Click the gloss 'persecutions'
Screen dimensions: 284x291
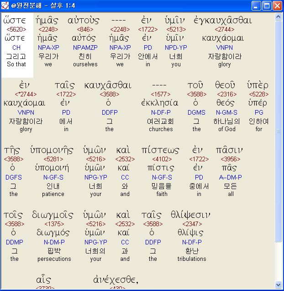click(x=54, y=259)
